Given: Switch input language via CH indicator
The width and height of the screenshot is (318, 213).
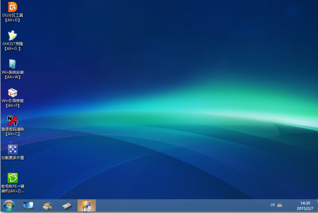Looking at the screenshot, I should tap(272, 205).
